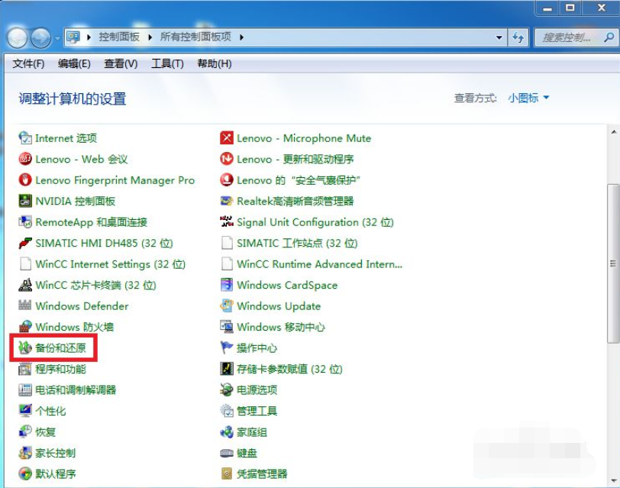620x488 pixels.
Task: Select 所有控制面板项 in the breadcrumb path
Action: [x=195, y=37]
